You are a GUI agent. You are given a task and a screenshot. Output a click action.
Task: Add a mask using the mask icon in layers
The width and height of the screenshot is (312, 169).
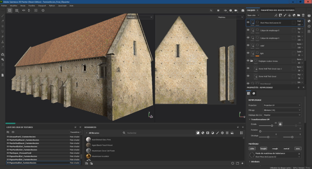[x=280, y=15]
